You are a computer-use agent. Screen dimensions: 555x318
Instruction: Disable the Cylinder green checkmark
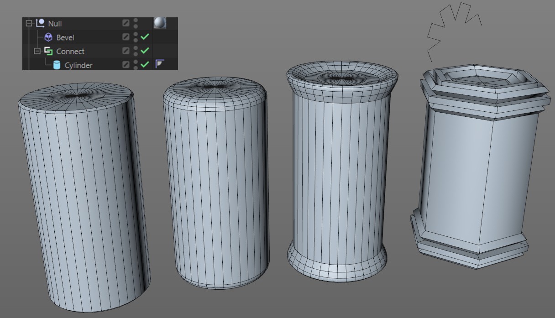[145, 65]
